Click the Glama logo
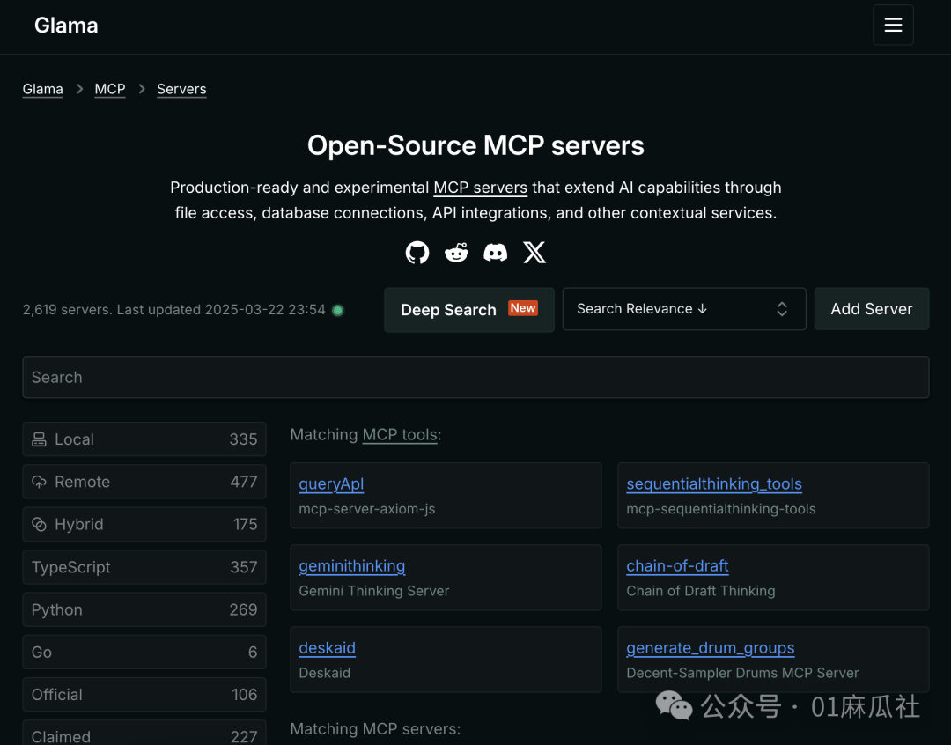 (x=66, y=26)
